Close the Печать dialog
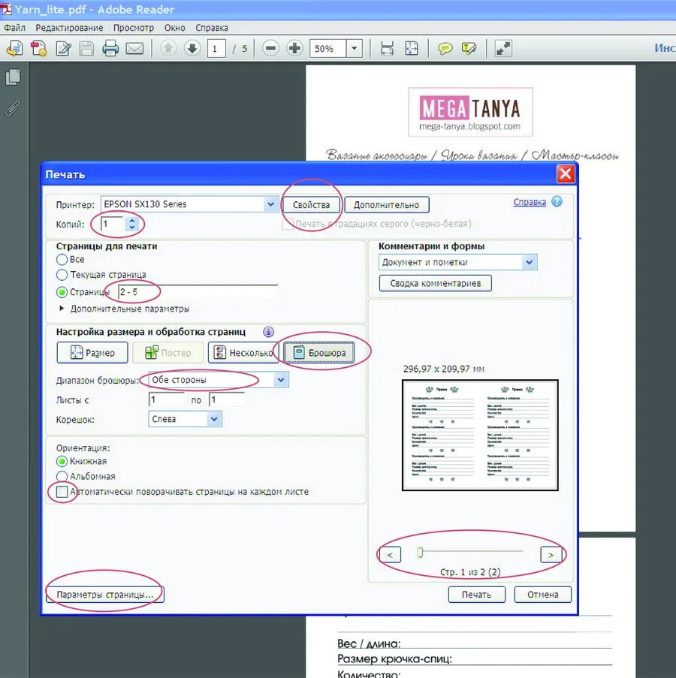 click(x=566, y=174)
